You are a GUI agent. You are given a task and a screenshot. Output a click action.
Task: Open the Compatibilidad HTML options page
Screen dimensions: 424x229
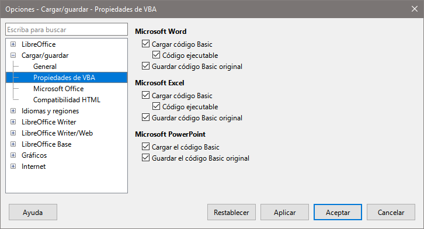pyautogui.click(x=67, y=100)
